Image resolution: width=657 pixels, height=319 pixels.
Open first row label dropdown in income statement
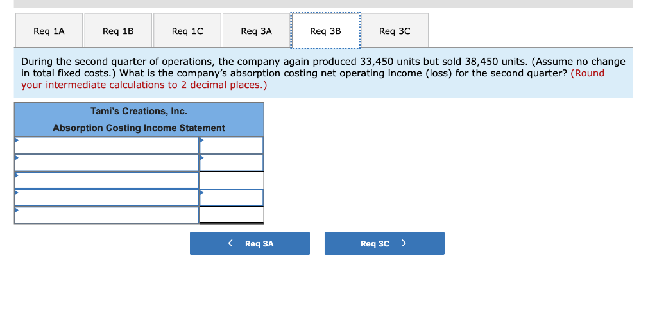click(107, 145)
